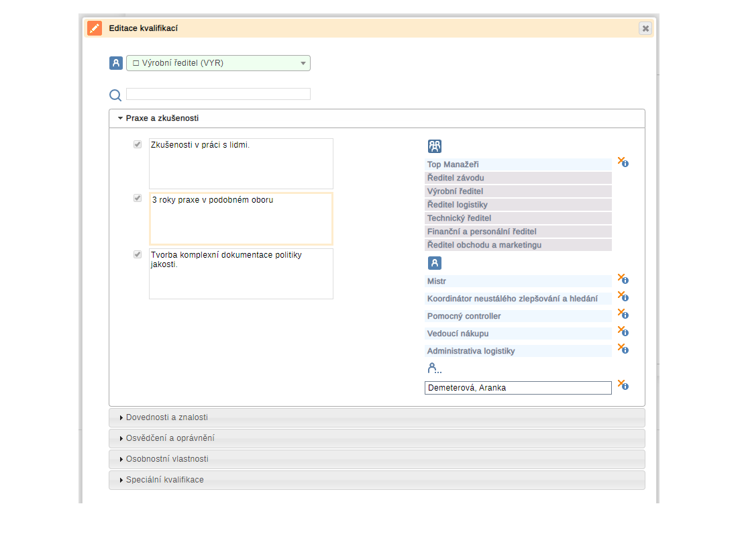Expand the Dovednosti a znalosti section
Viewport: 738px width, 557px height.
click(166, 417)
